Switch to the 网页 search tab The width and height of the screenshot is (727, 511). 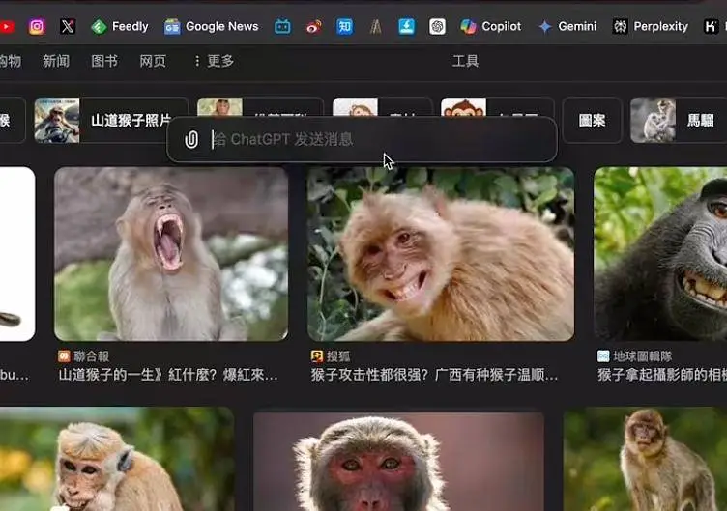point(153,61)
